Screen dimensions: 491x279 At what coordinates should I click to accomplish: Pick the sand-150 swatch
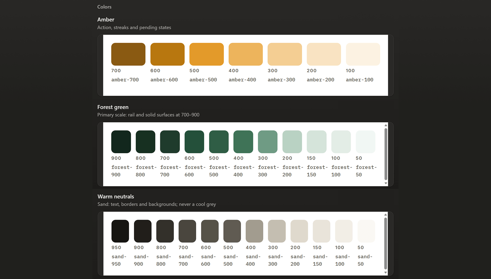pos(322,231)
